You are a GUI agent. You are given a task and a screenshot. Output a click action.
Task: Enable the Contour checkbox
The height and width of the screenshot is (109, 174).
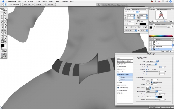pyautogui.click(x=119, y=77)
